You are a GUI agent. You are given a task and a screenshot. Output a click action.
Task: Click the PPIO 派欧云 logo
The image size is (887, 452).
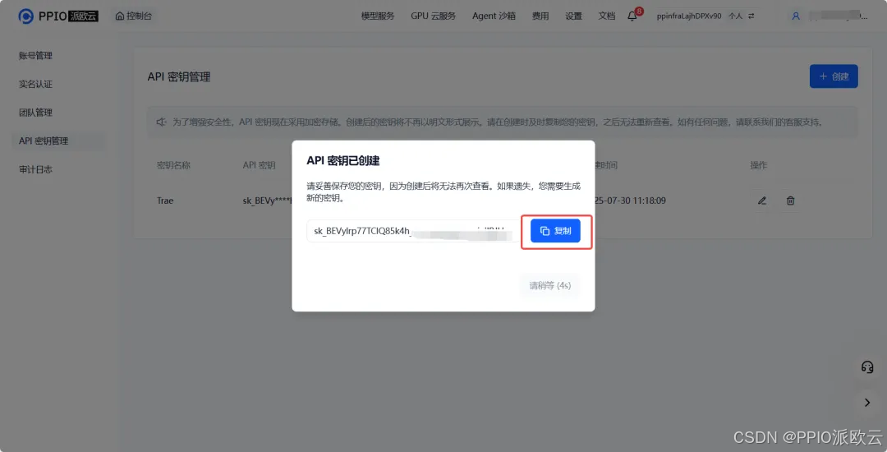point(58,16)
